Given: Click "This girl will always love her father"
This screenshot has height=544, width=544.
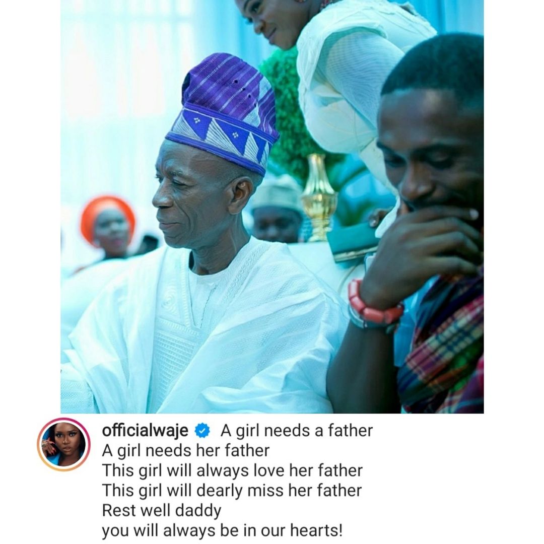Looking at the screenshot, I should pyautogui.click(x=232, y=471).
